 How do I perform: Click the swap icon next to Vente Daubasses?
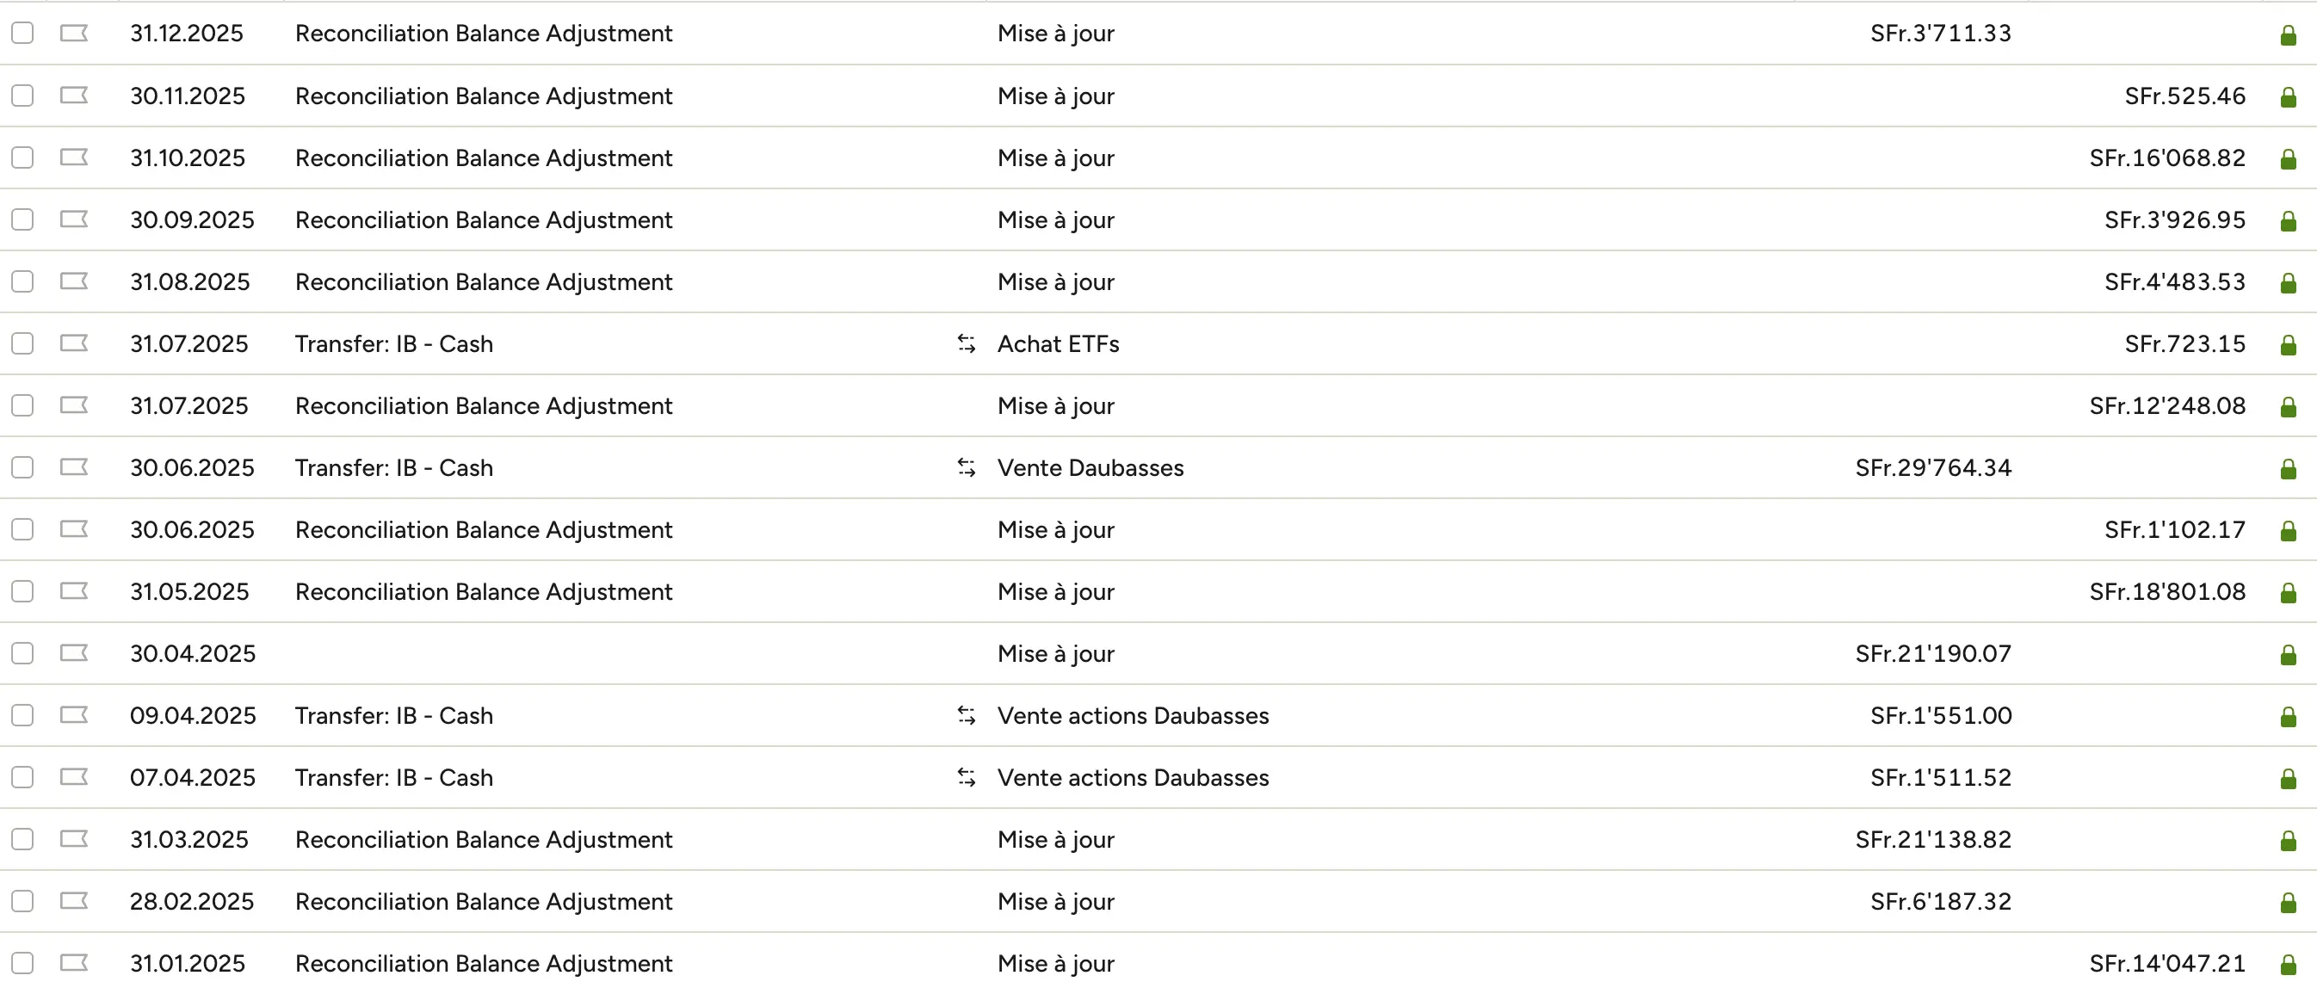(966, 467)
